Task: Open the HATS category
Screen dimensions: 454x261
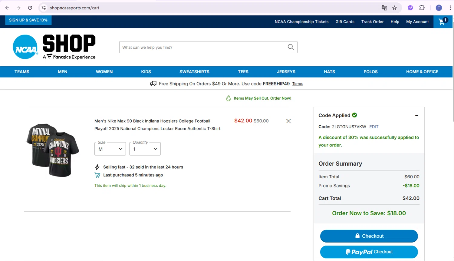Action: pos(329,72)
